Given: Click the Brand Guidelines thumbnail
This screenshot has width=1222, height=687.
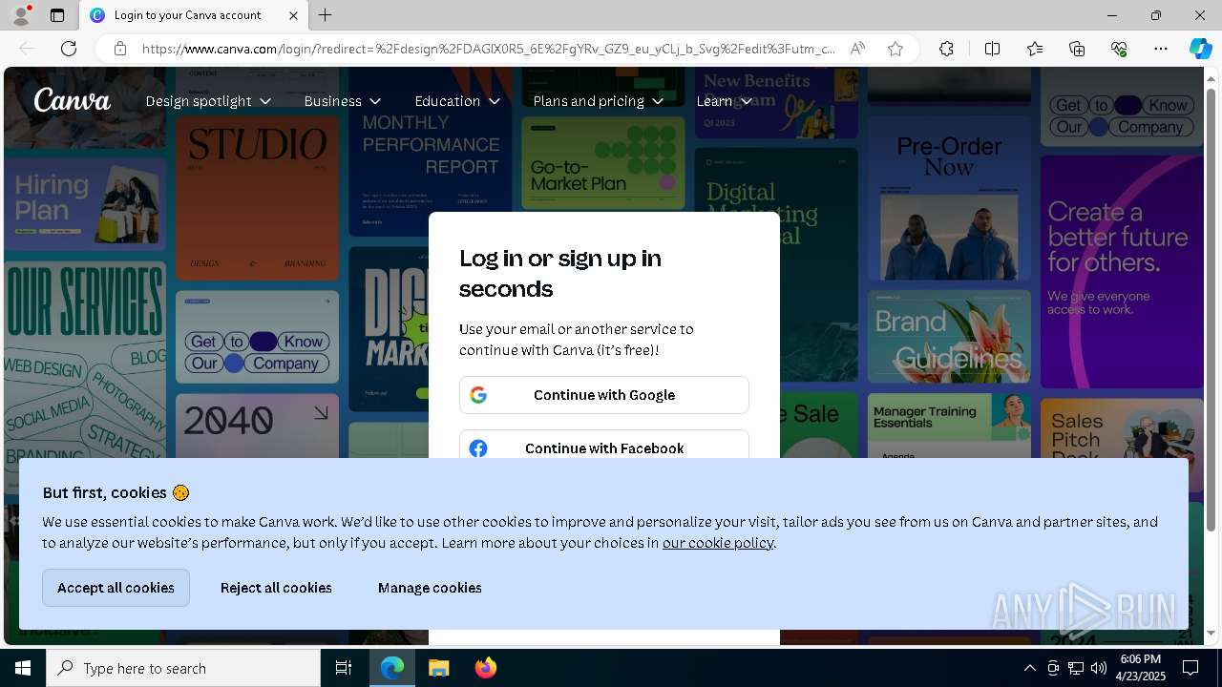Looking at the screenshot, I should click(949, 337).
